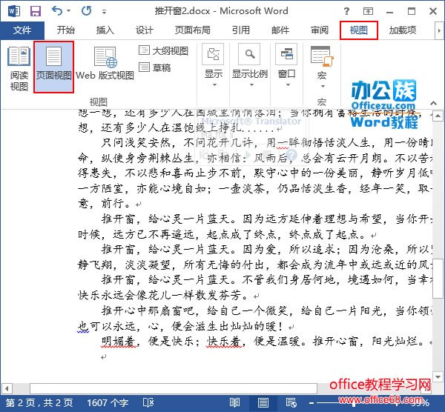This screenshot has width=445, height=412.
Task: Click the line 快乐永远会像花儿一样散发芬芳
Action: click(168, 296)
